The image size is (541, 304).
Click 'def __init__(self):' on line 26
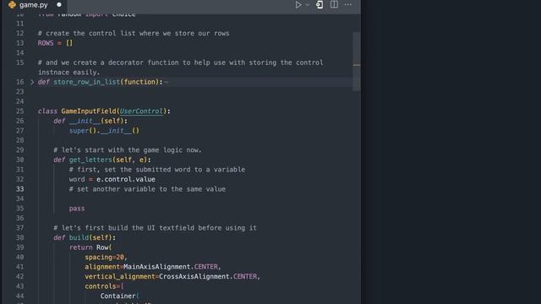tap(90, 121)
